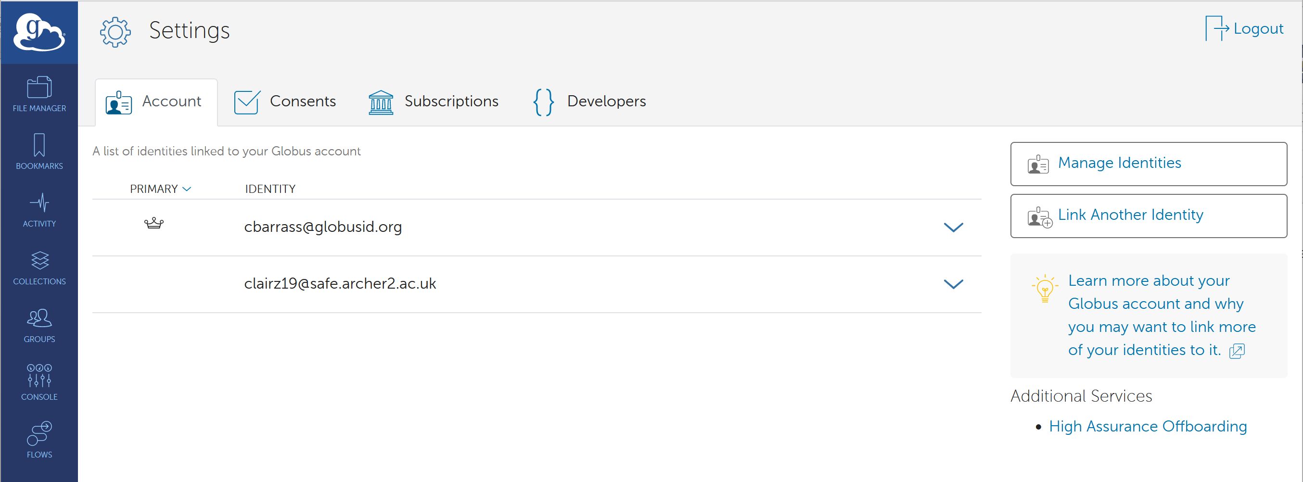The image size is (1303, 482).
Task: Open the Bookmarks sidebar item
Action: (39, 152)
